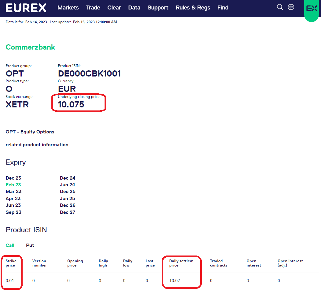Select expiry Jun 25
The height and width of the screenshot is (291, 321).
click(67, 198)
